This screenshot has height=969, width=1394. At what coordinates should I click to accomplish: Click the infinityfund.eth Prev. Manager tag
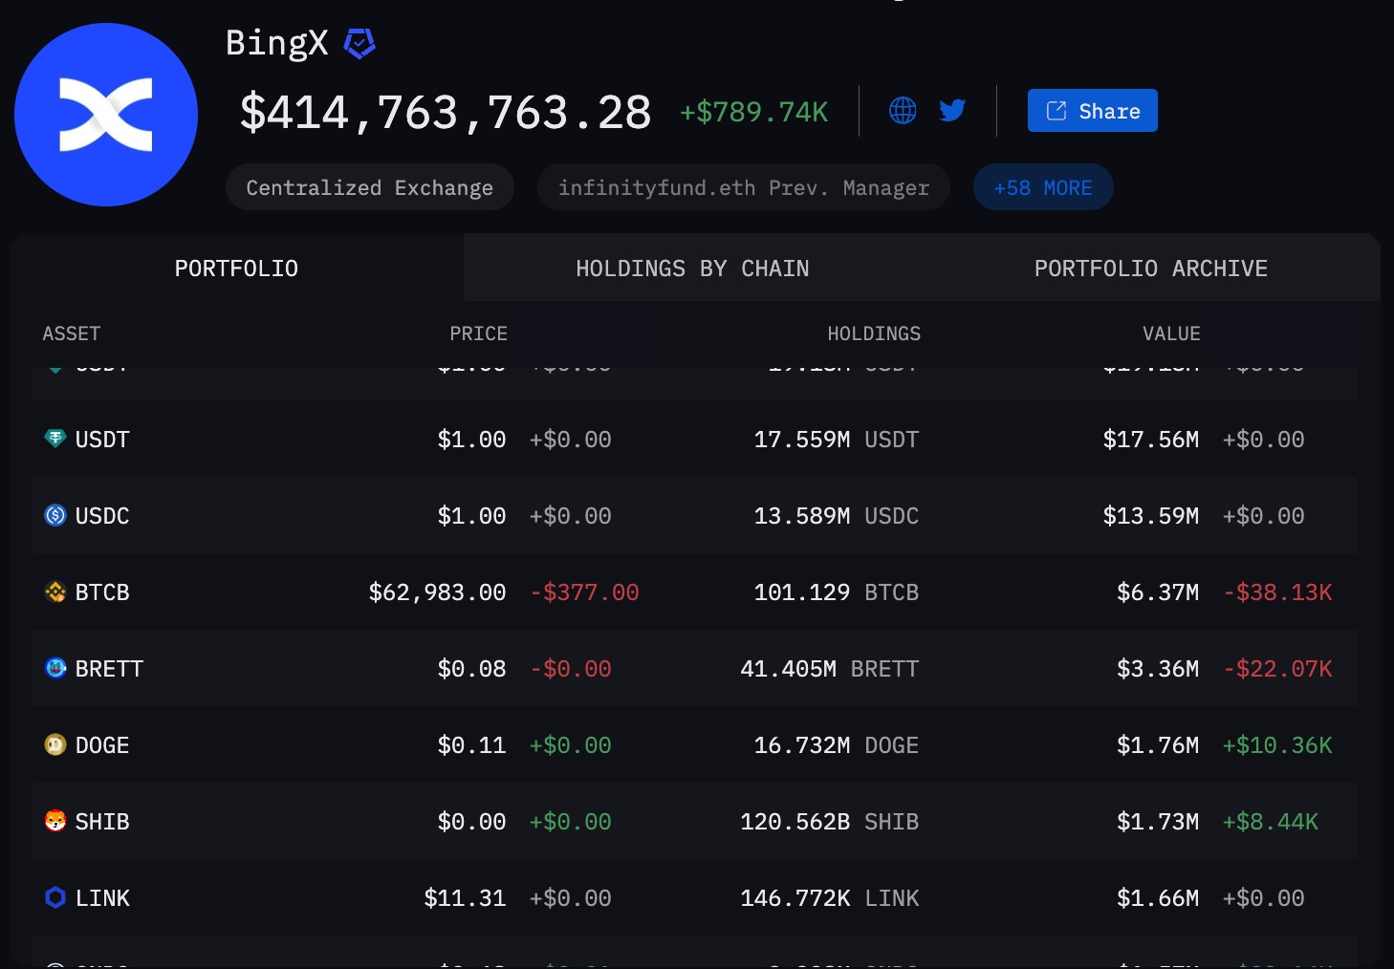[743, 186]
